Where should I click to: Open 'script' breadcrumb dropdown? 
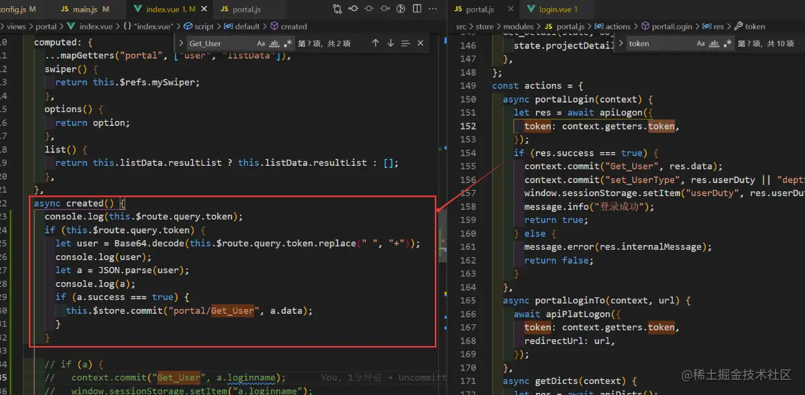(199, 26)
